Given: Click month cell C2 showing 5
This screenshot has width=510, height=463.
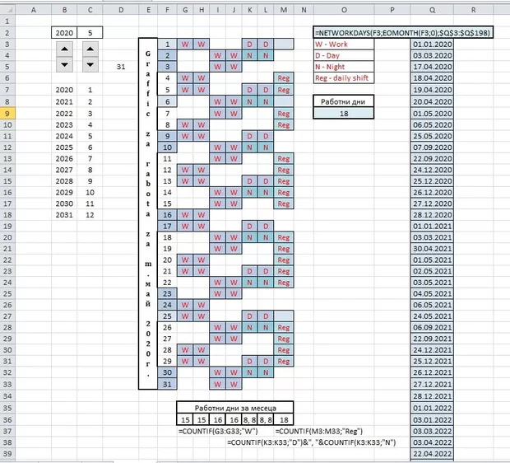Looking at the screenshot, I should pos(90,33).
